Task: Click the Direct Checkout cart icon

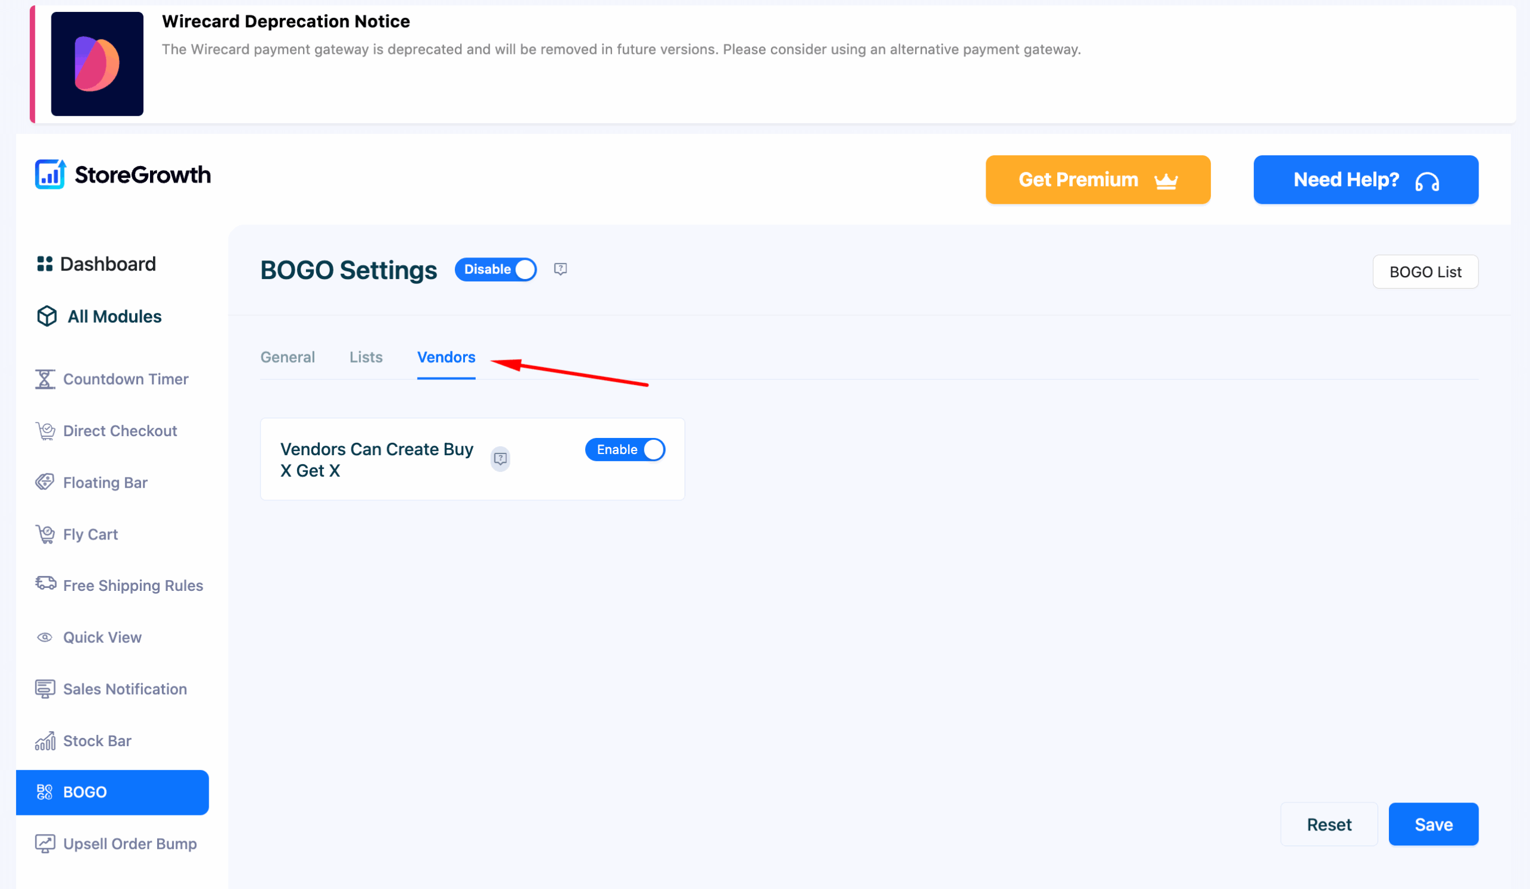Action: (45, 431)
